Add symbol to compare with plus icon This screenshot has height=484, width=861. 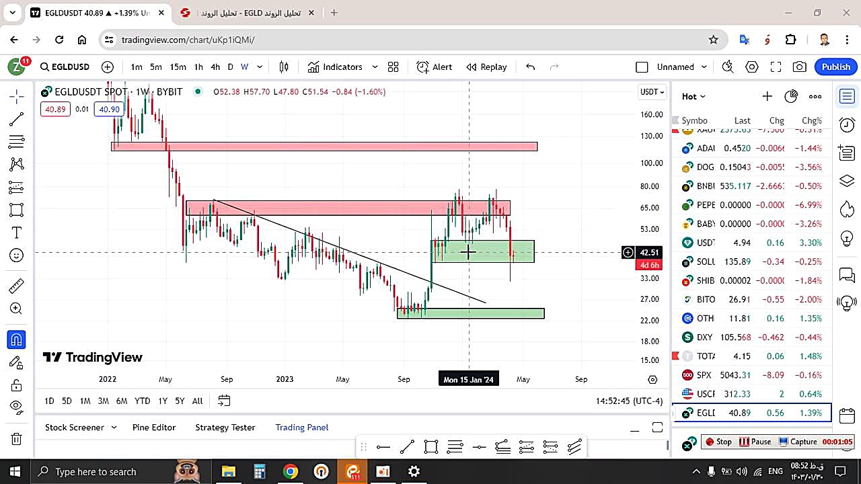pos(108,67)
